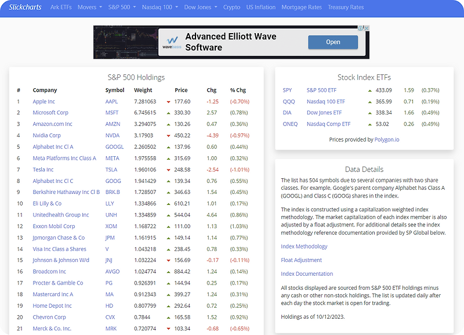Click the Slickcharts logo

[x=25, y=7]
